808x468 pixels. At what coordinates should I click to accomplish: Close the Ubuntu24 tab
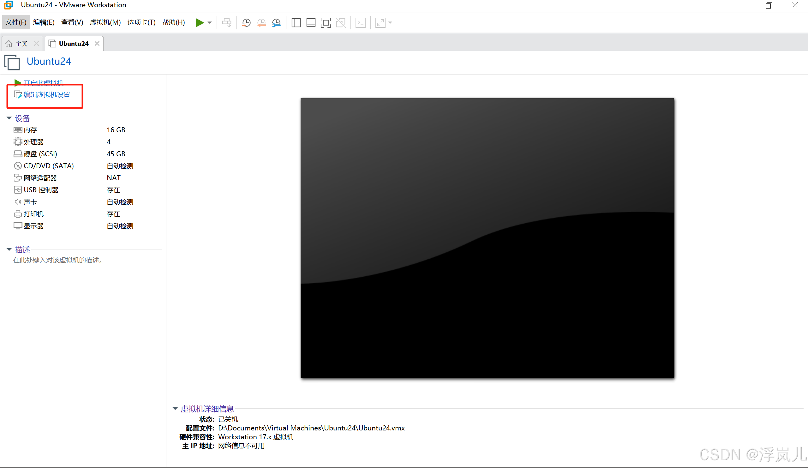(x=97, y=43)
